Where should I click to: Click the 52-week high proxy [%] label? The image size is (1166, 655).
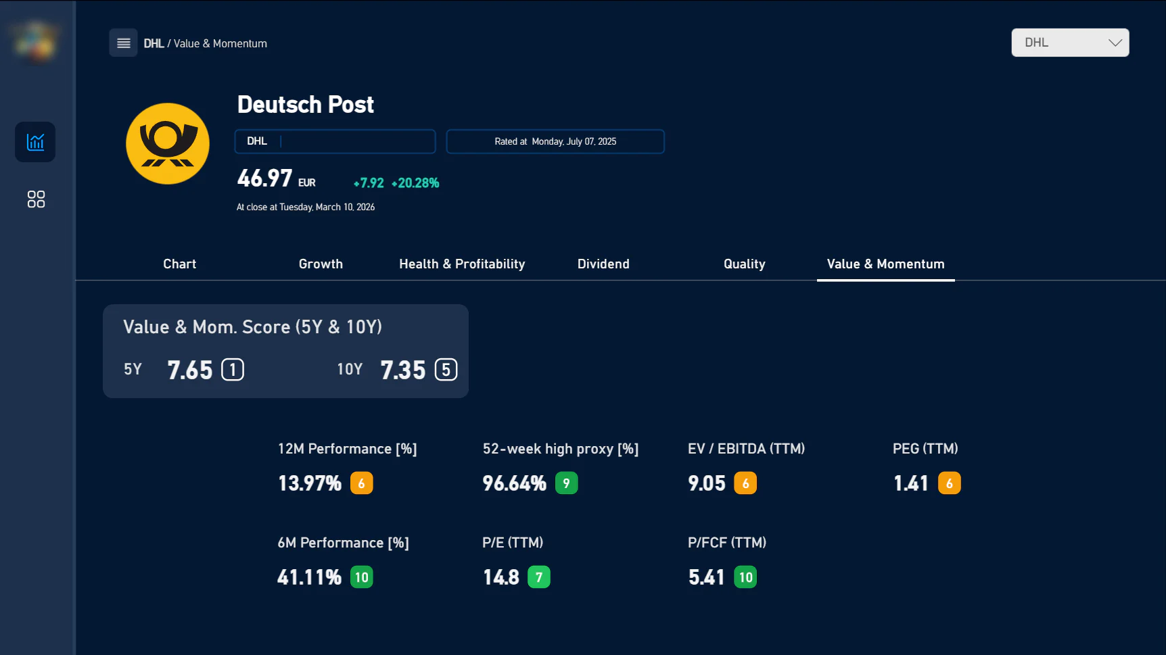pyautogui.click(x=561, y=449)
